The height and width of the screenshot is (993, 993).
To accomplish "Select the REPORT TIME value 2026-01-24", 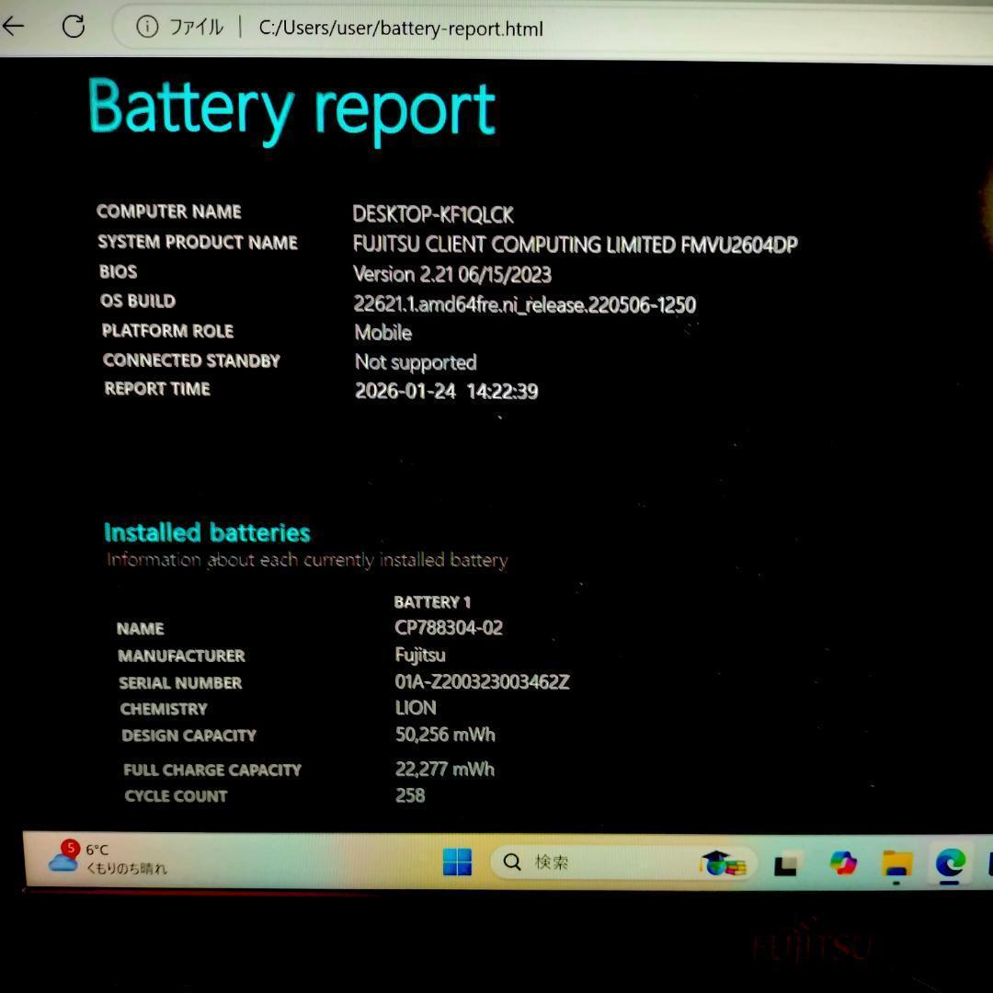I will [407, 391].
